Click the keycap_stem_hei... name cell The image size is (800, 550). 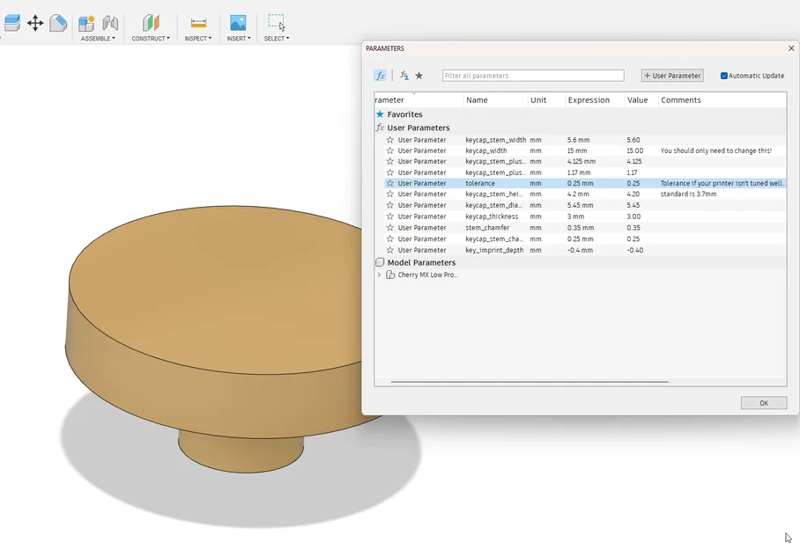point(494,194)
